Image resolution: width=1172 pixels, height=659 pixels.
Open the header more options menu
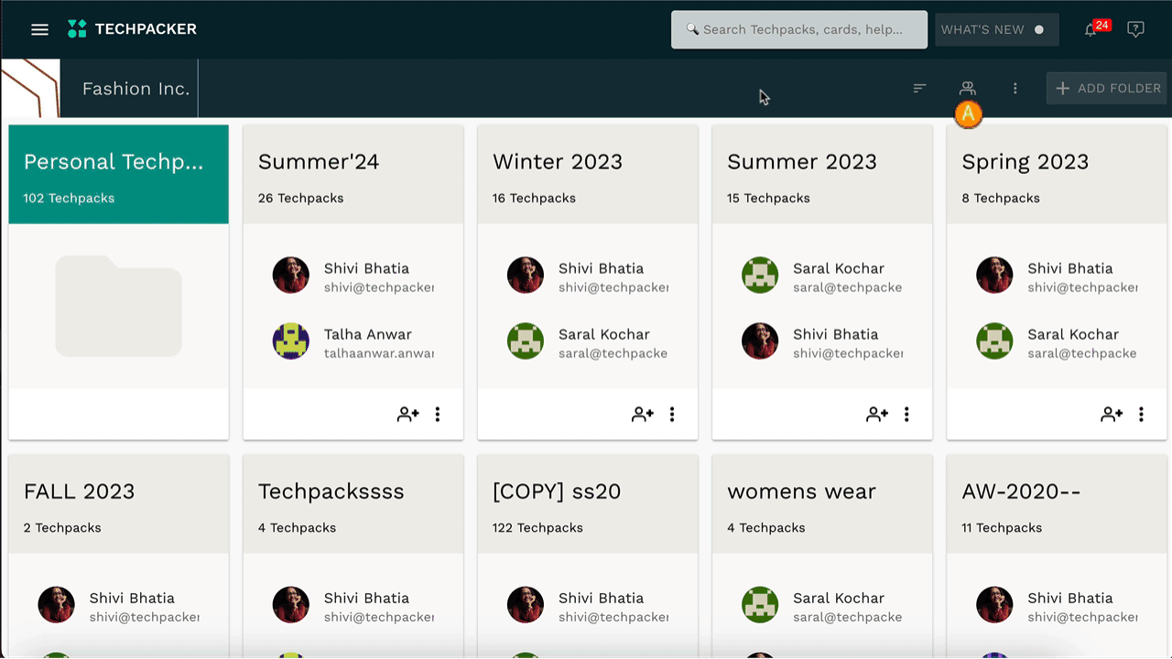pyautogui.click(x=1015, y=88)
